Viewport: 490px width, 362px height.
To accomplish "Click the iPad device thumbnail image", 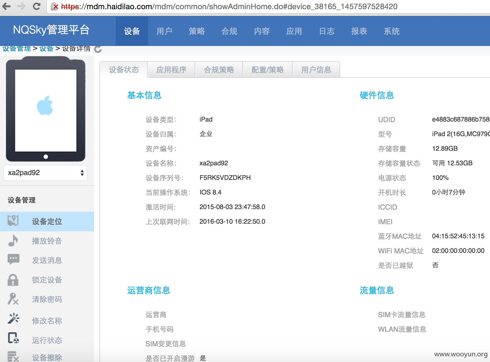I will click(46, 109).
